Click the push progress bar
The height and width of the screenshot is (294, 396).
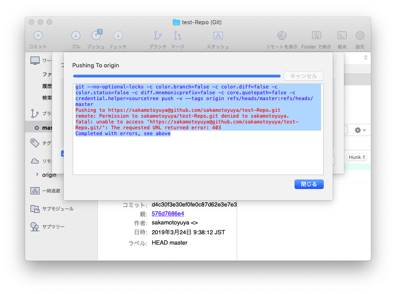[x=176, y=76]
